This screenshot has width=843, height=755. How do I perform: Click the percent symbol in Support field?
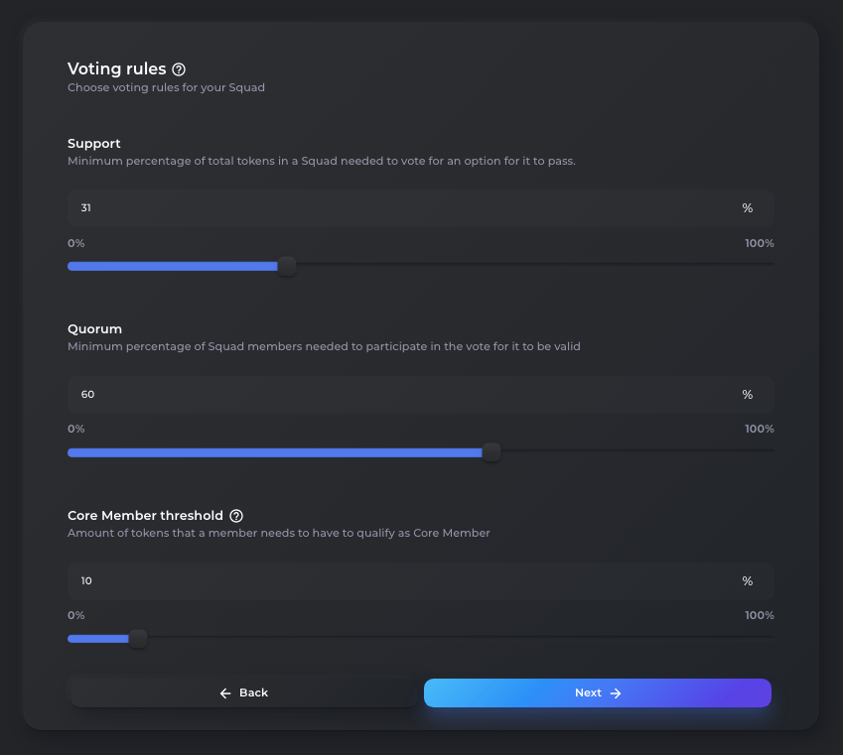(748, 208)
